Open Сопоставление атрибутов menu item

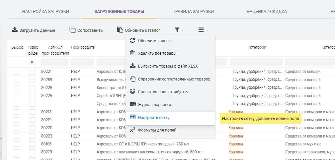click(170, 92)
